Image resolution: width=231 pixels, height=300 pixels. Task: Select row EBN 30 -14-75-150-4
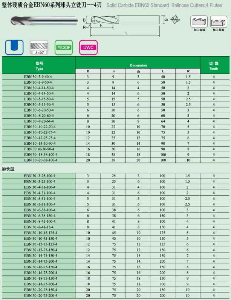[116, 256]
